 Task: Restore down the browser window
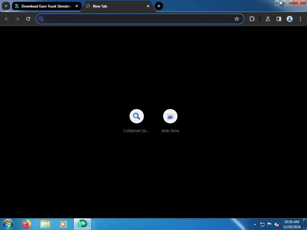coord(288,2)
